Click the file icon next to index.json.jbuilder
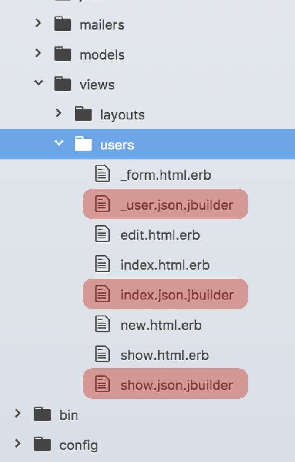 tap(102, 295)
